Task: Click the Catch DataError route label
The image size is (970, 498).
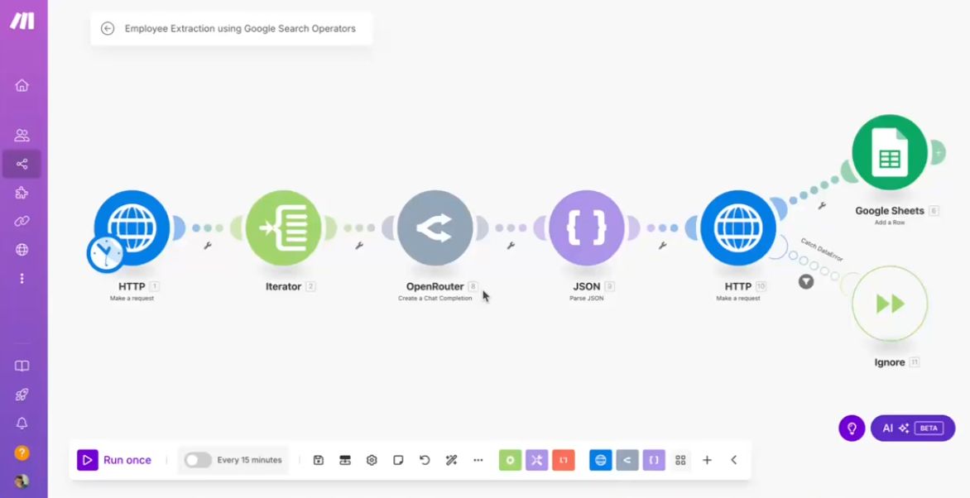Action: [822, 250]
